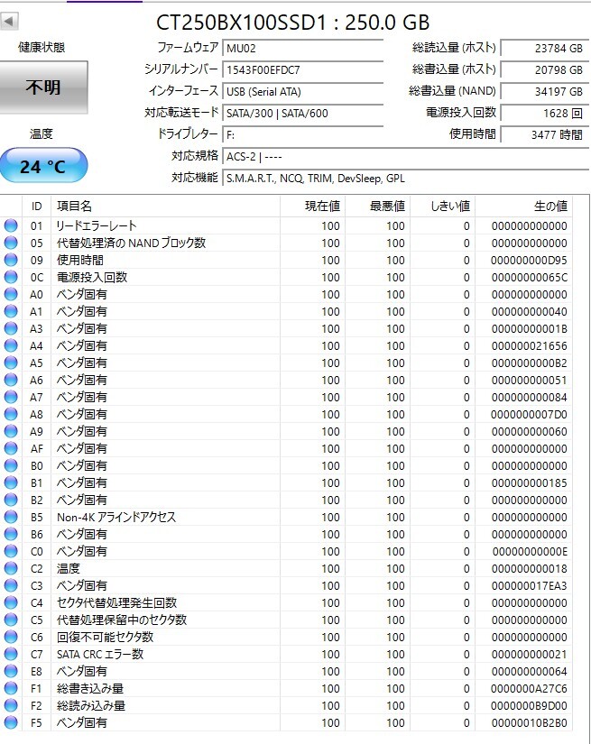Click the standard field showing ACS-2
The image size is (591, 744).
[406, 157]
